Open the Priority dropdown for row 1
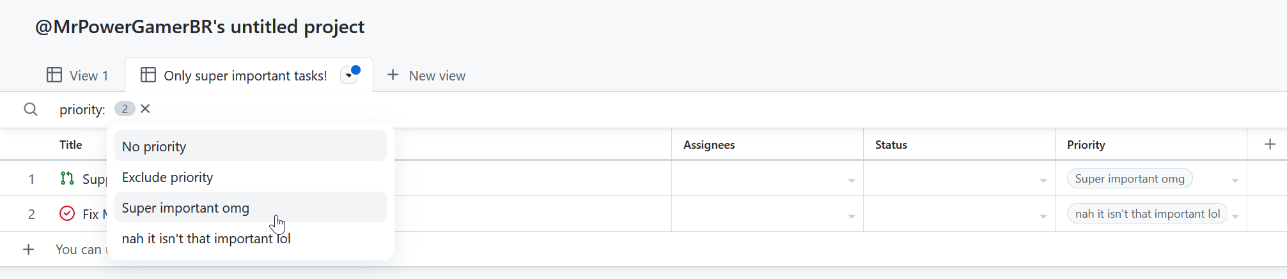The width and height of the screenshot is (1287, 279). tap(1235, 181)
